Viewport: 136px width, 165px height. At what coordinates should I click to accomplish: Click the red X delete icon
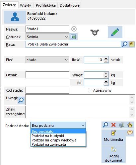click(x=113, y=125)
